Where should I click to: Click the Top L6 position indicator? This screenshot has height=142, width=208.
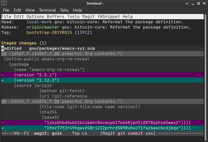coord(80,133)
